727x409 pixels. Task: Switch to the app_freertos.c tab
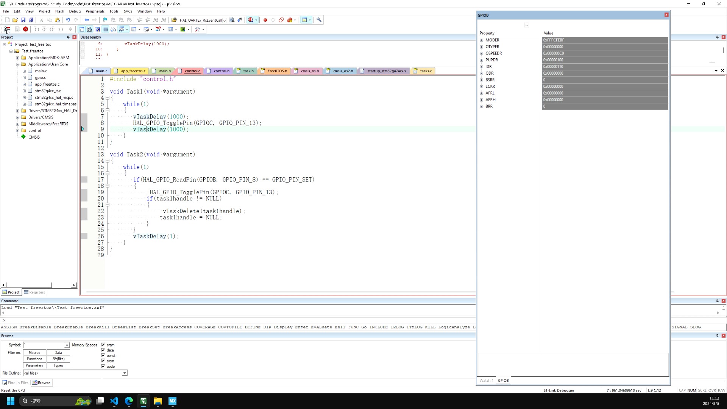click(x=133, y=71)
